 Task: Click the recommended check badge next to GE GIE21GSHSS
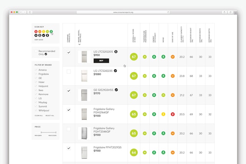point(116,90)
